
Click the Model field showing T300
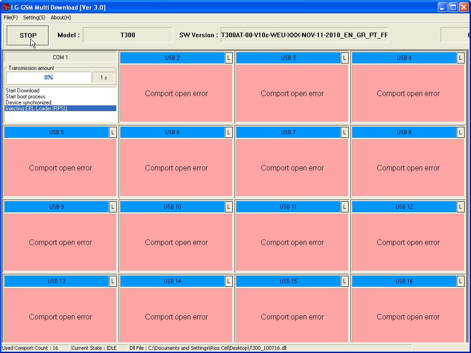point(128,35)
